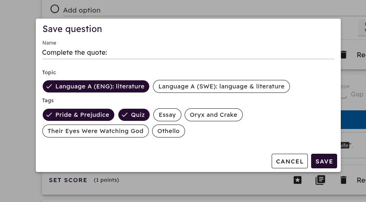Select the Othello tag chip
Image resolution: width=366 pixels, height=202 pixels.
point(168,131)
